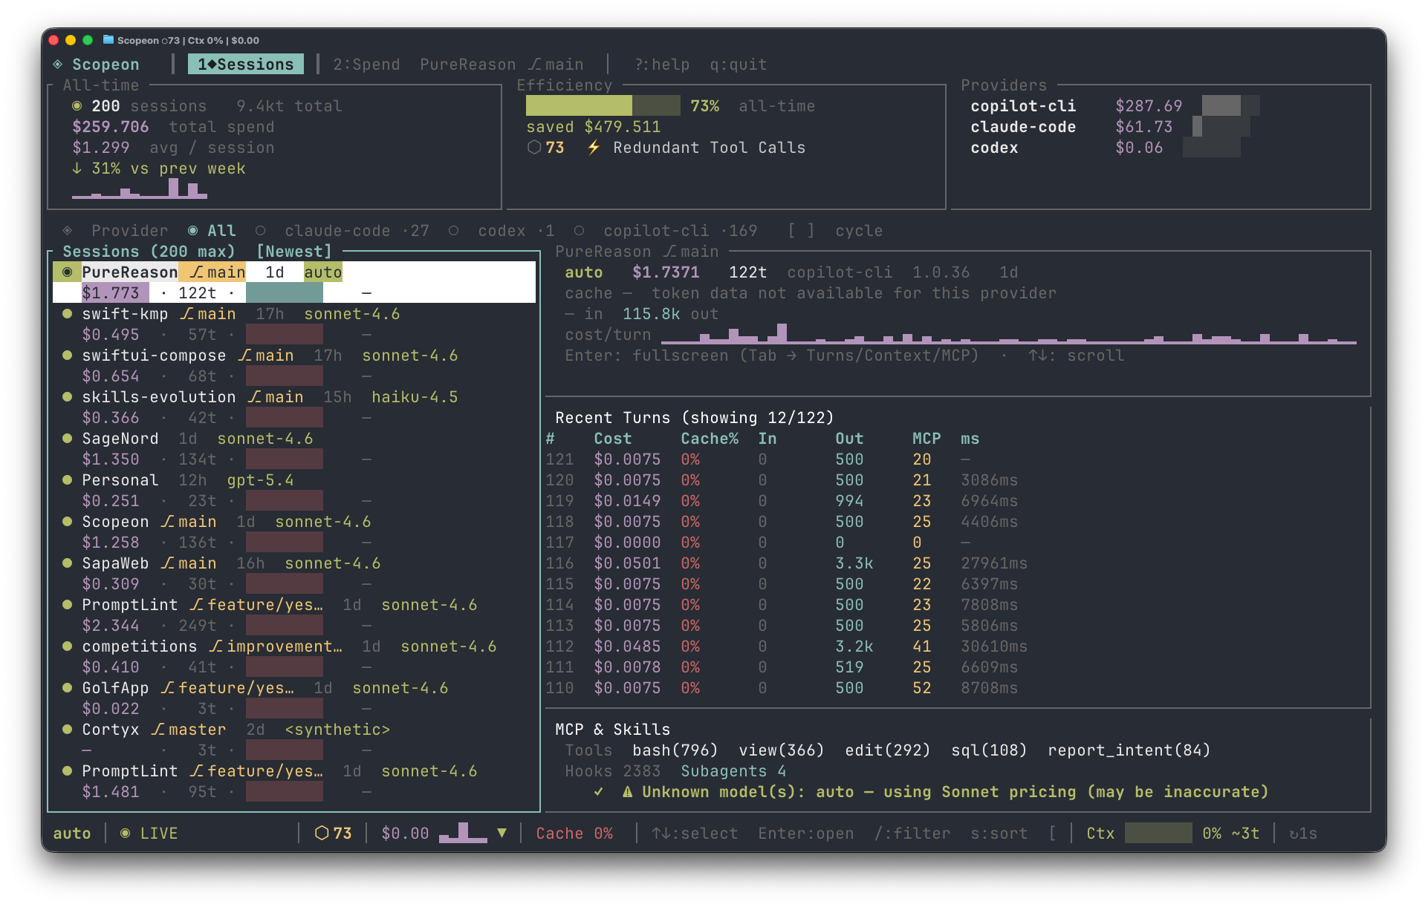This screenshot has width=1428, height=907.
Task: Click the Cache% column header
Action: [x=710, y=439]
